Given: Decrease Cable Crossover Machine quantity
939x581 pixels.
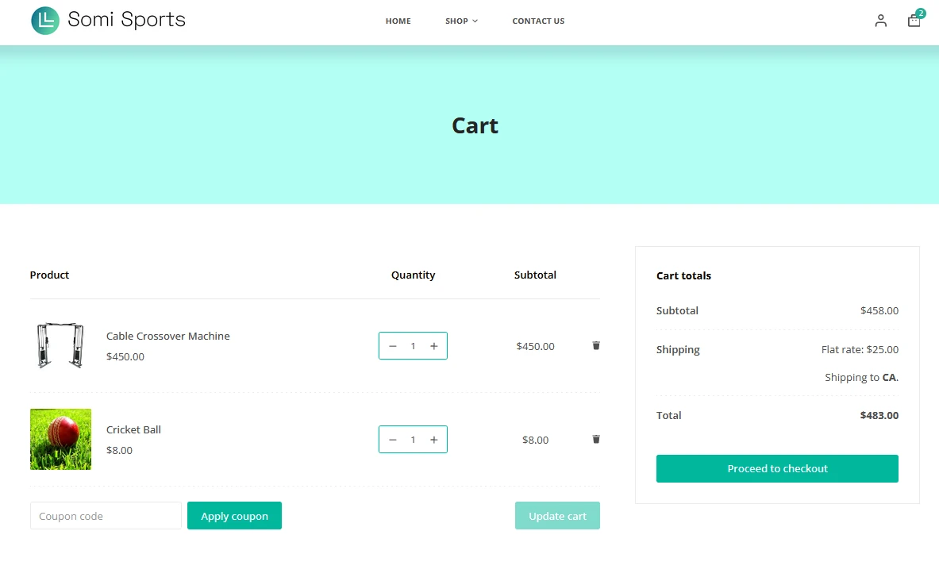Looking at the screenshot, I should [392, 346].
